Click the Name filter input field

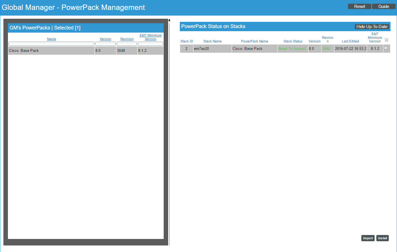[x=51, y=44]
